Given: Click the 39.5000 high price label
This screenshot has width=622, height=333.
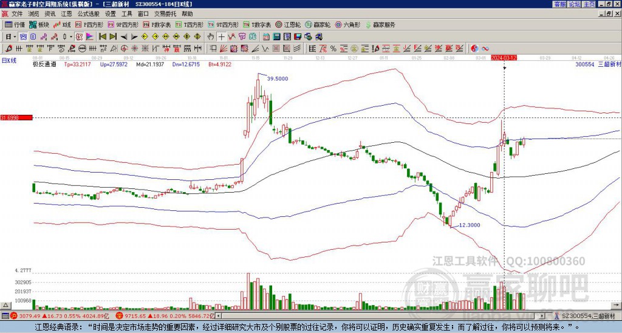Looking at the screenshot, I should [x=278, y=78].
